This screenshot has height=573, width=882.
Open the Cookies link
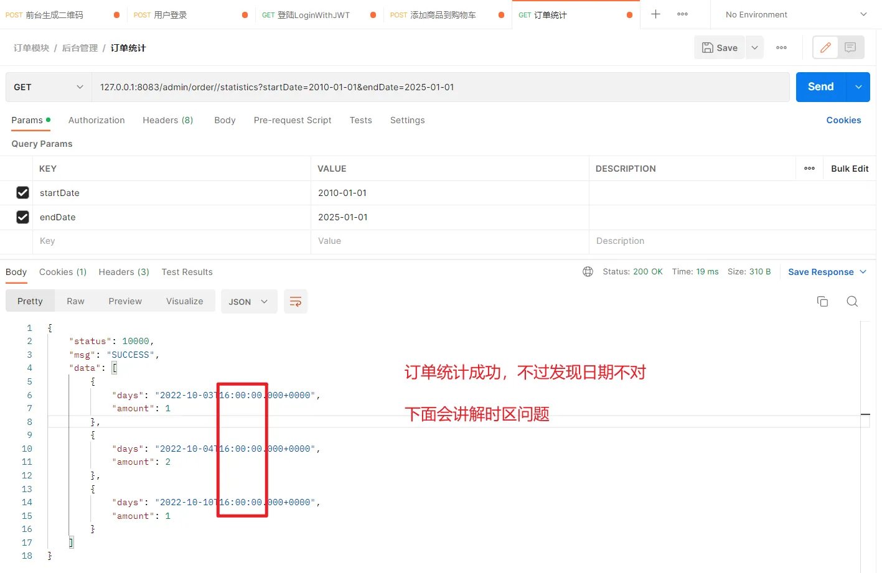point(843,120)
